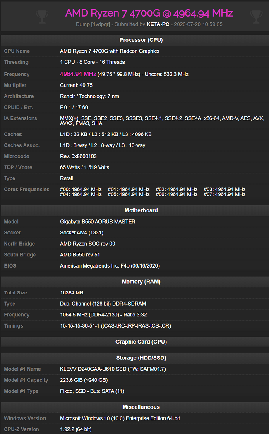Click caches value 'L1D : 32 KB / L2 : 512 KB'
Viewport: 269px width, 434px height.
[x=106, y=134]
